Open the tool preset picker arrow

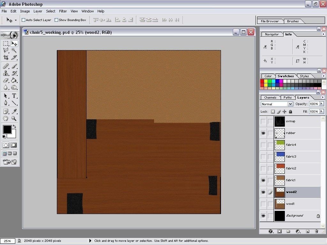16,20
